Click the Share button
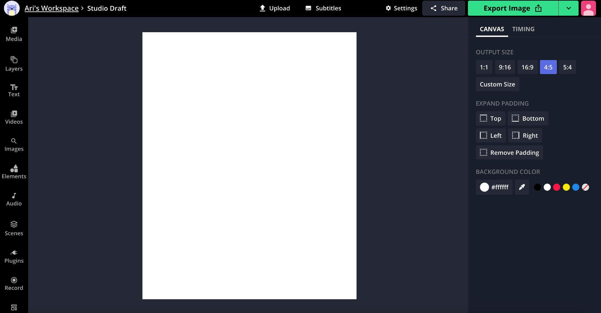 point(444,8)
